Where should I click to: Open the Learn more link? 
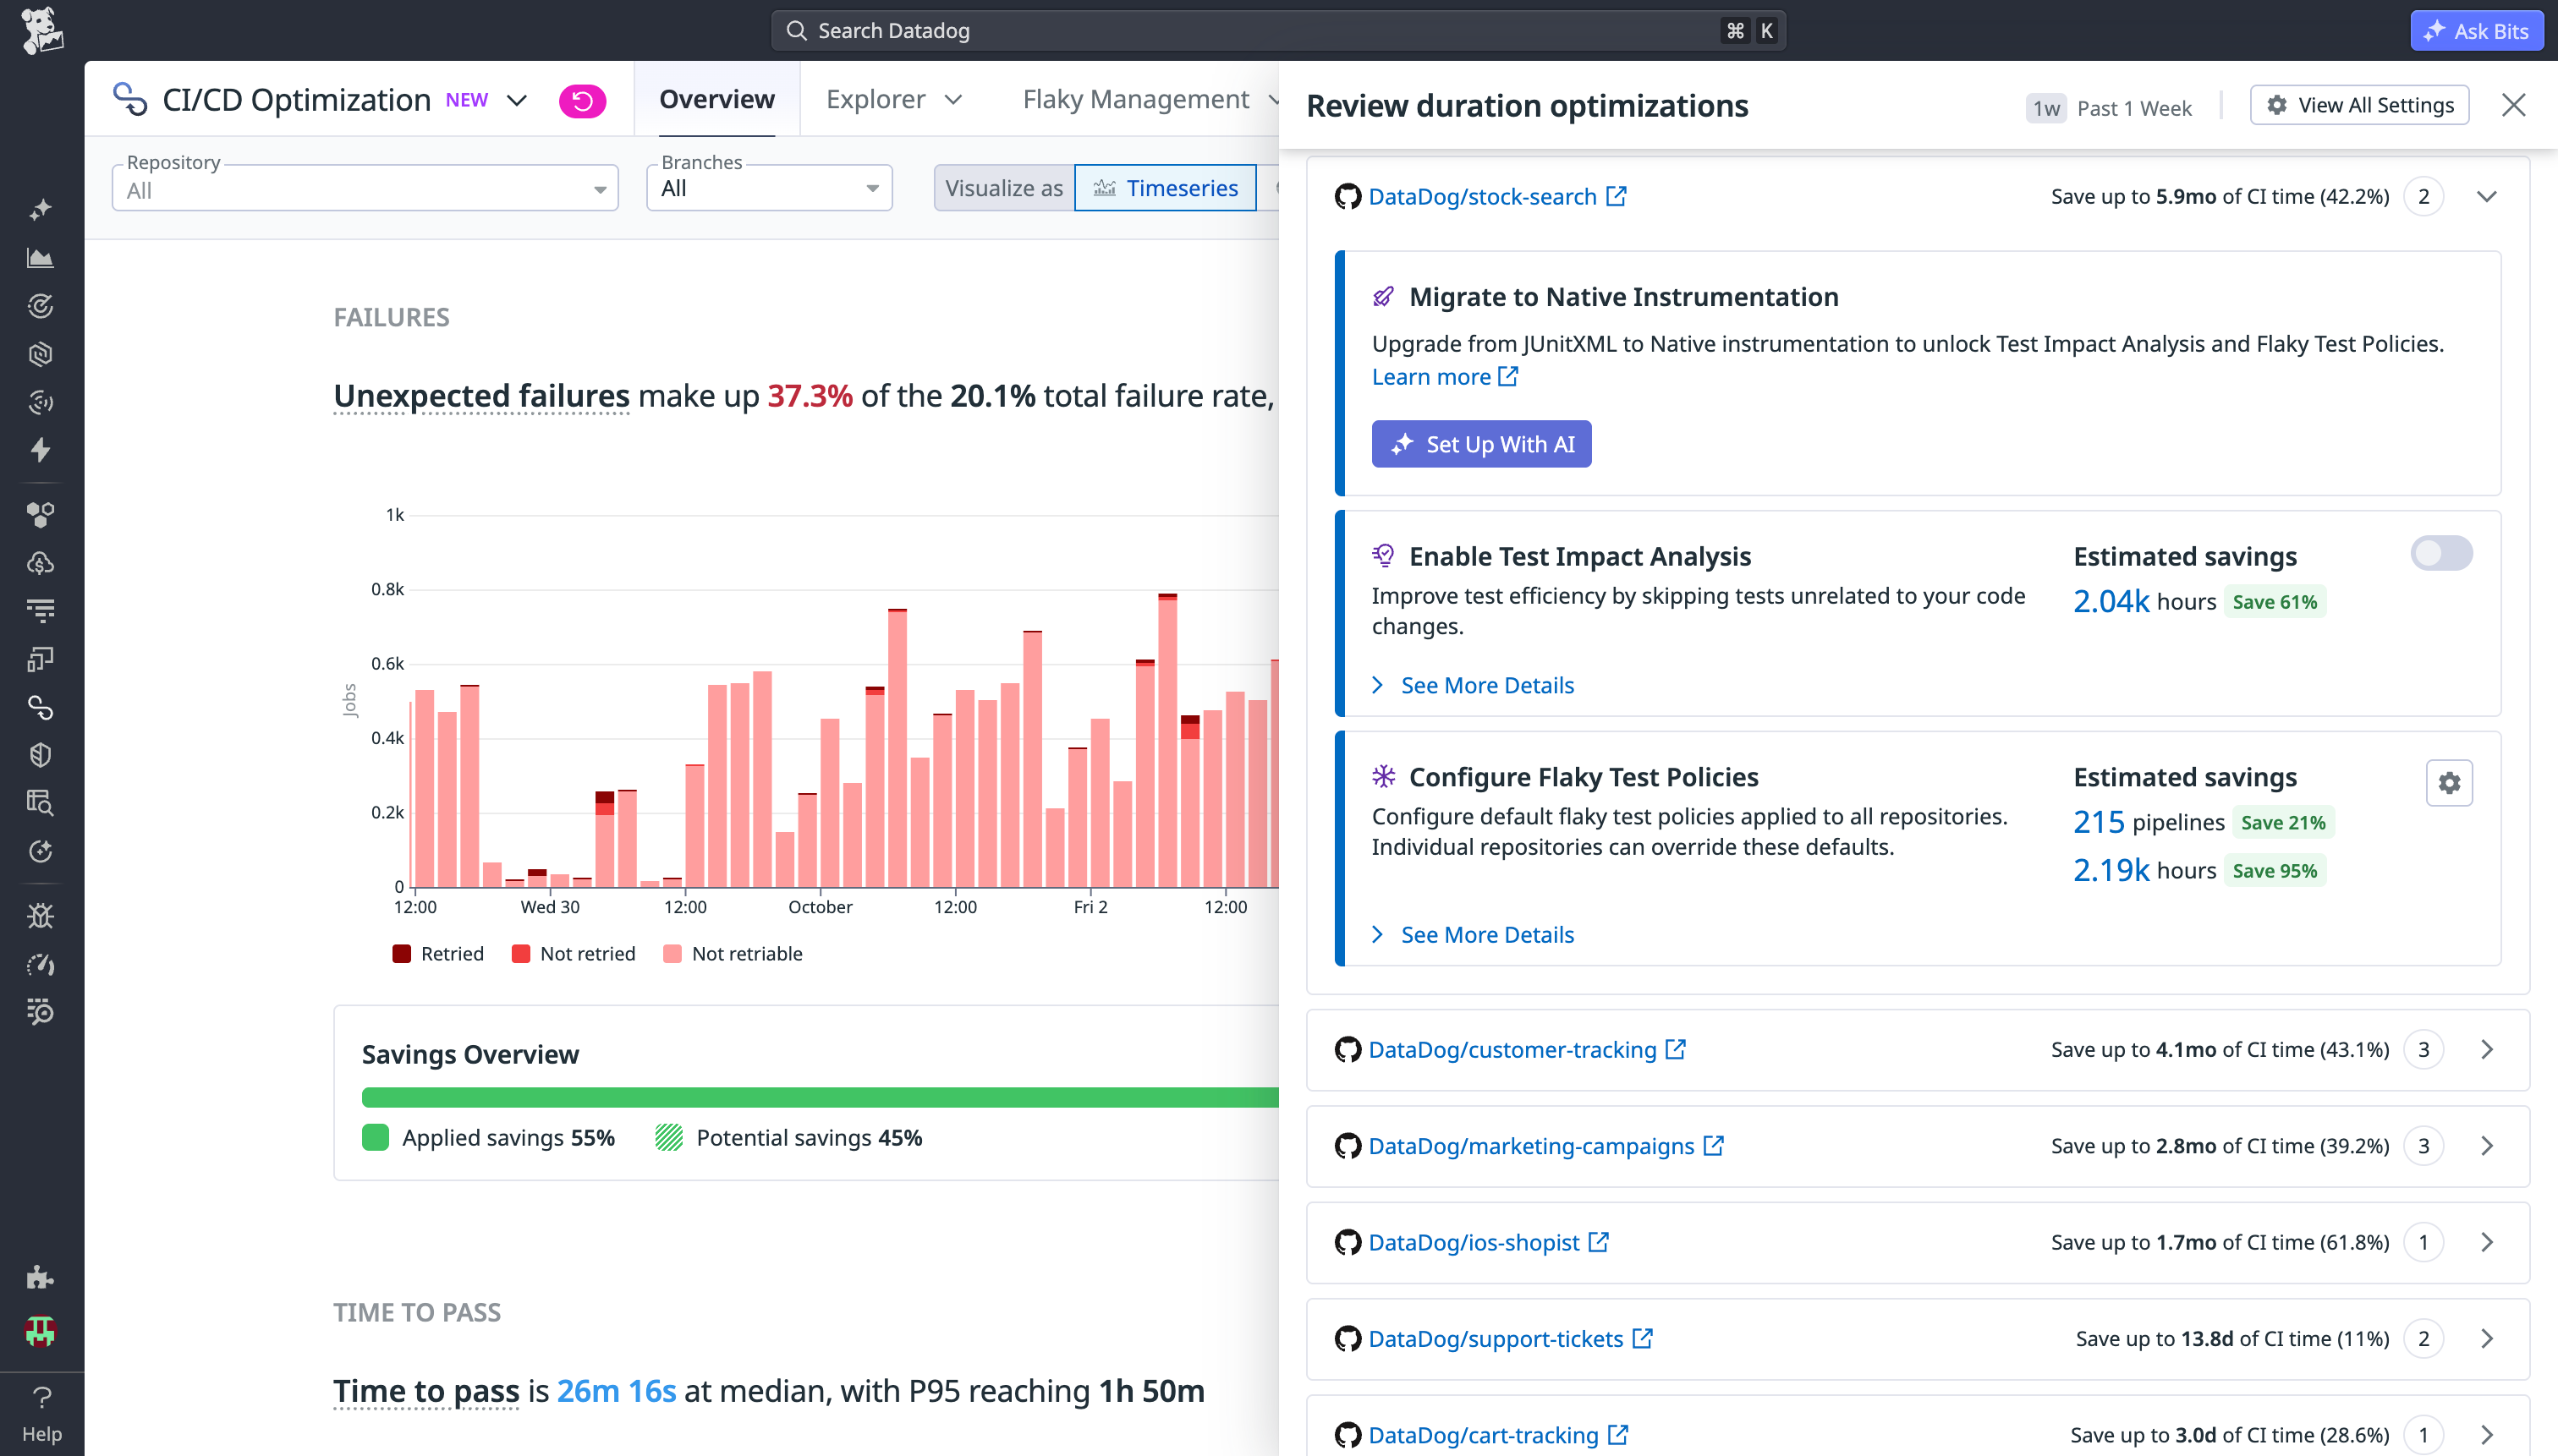1445,377
